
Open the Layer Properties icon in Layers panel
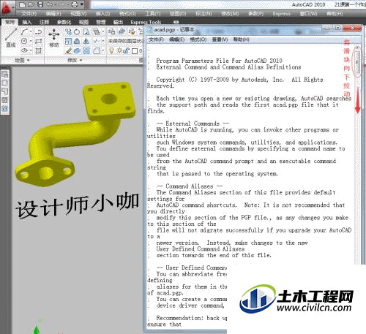point(112,31)
